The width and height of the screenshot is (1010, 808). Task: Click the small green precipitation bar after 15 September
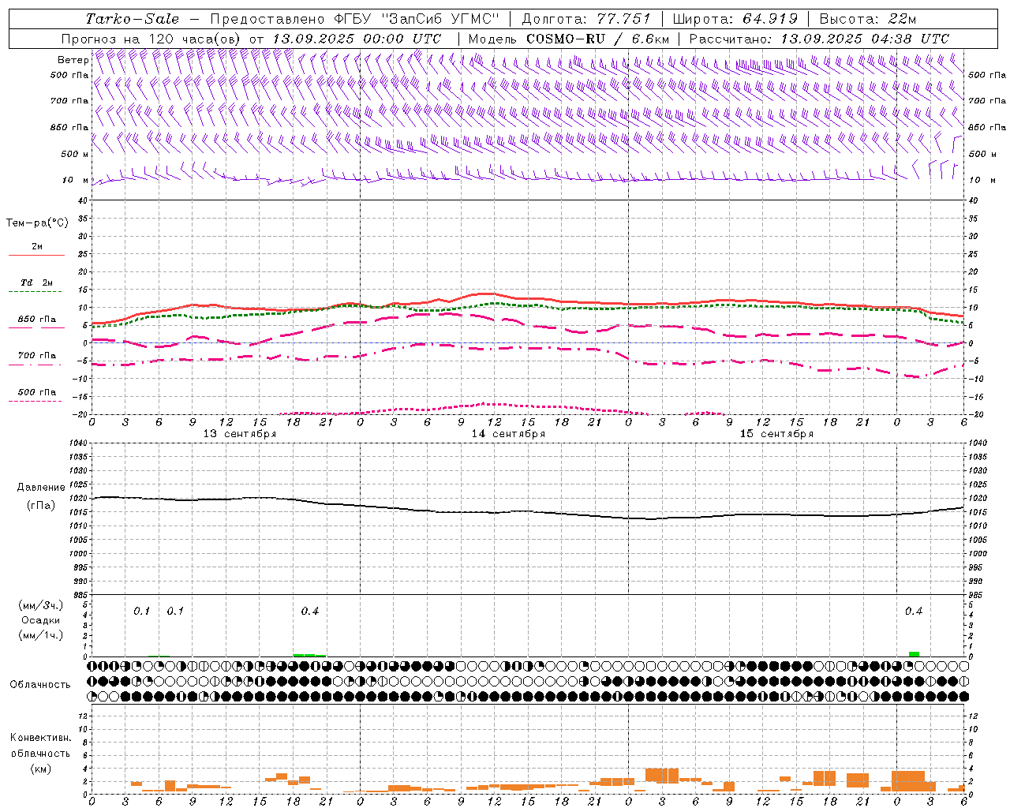[x=914, y=654]
